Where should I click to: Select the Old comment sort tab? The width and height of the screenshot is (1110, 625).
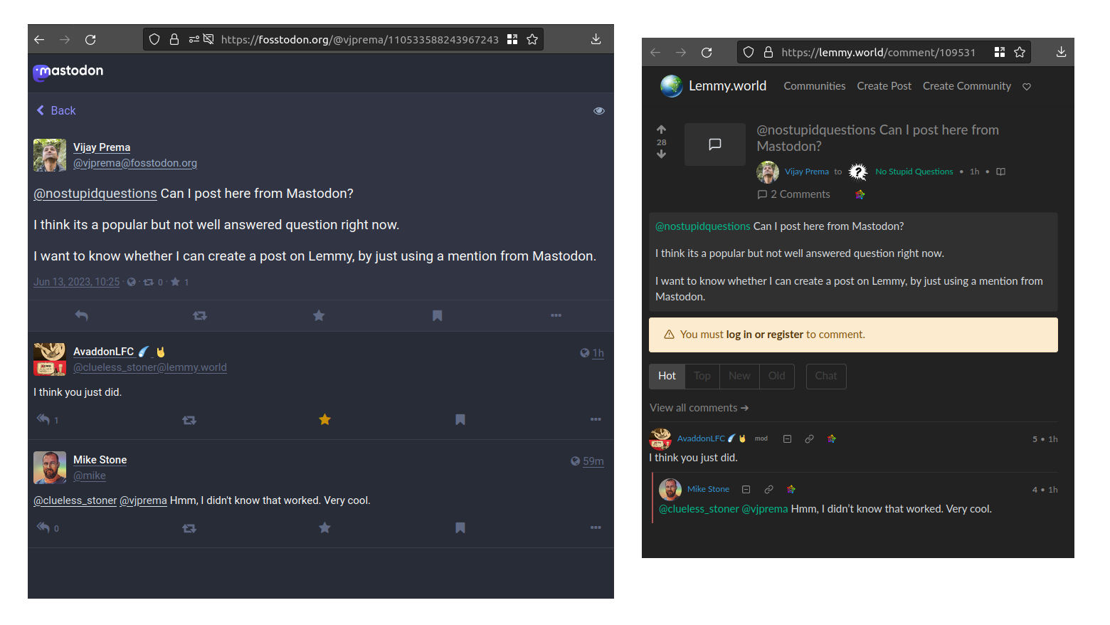pyautogui.click(x=777, y=376)
